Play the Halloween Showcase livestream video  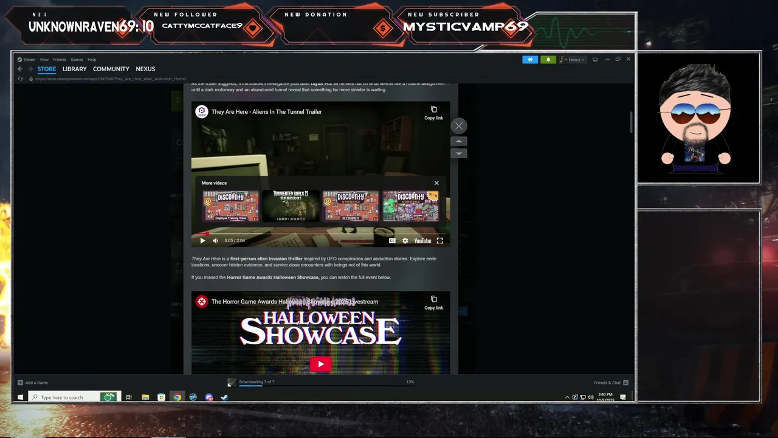click(x=320, y=364)
